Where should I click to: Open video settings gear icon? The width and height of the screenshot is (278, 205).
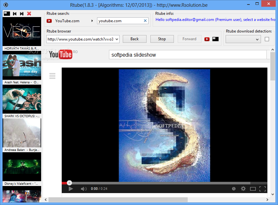[x=243, y=189]
